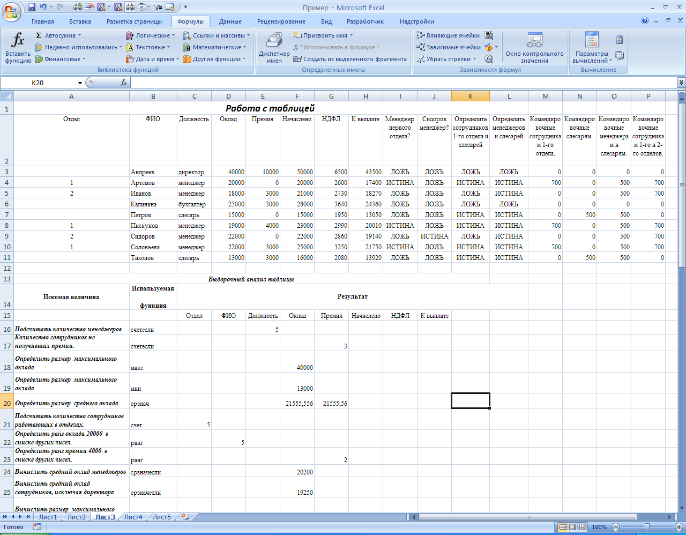This screenshot has height=535, width=686.
Task: Open the Name Manager (Диспетчер имен)
Action: tap(274, 48)
